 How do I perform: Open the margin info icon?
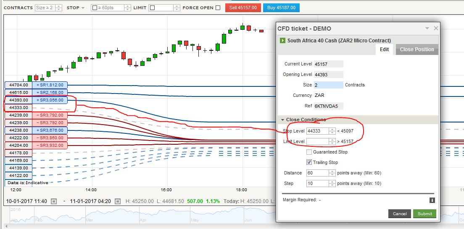(x=432, y=200)
